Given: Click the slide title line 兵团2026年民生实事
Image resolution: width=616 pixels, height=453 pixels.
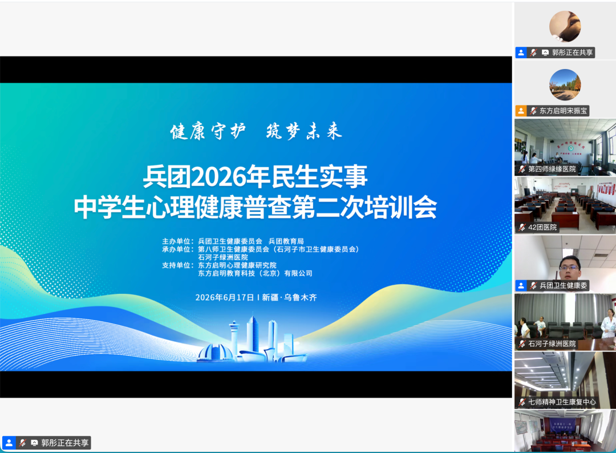Looking at the screenshot, I should pyautogui.click(x=256, y=176).
